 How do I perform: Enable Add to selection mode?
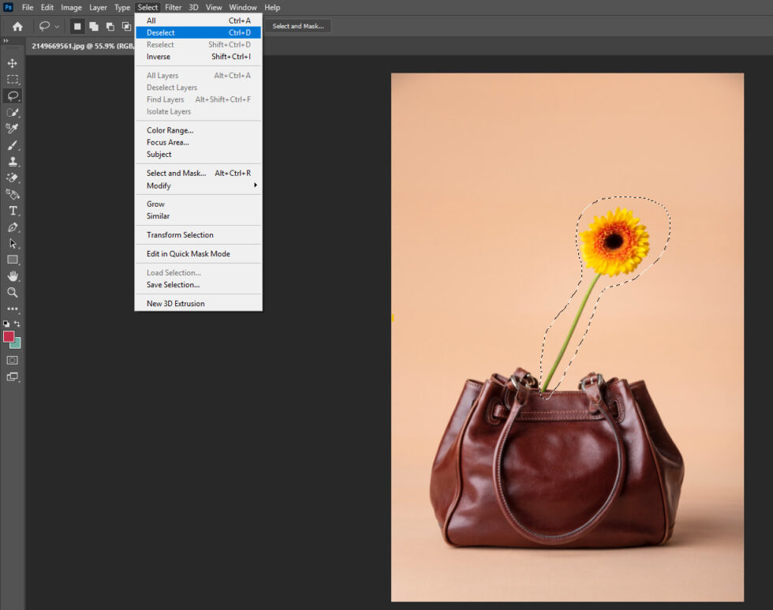94,26
